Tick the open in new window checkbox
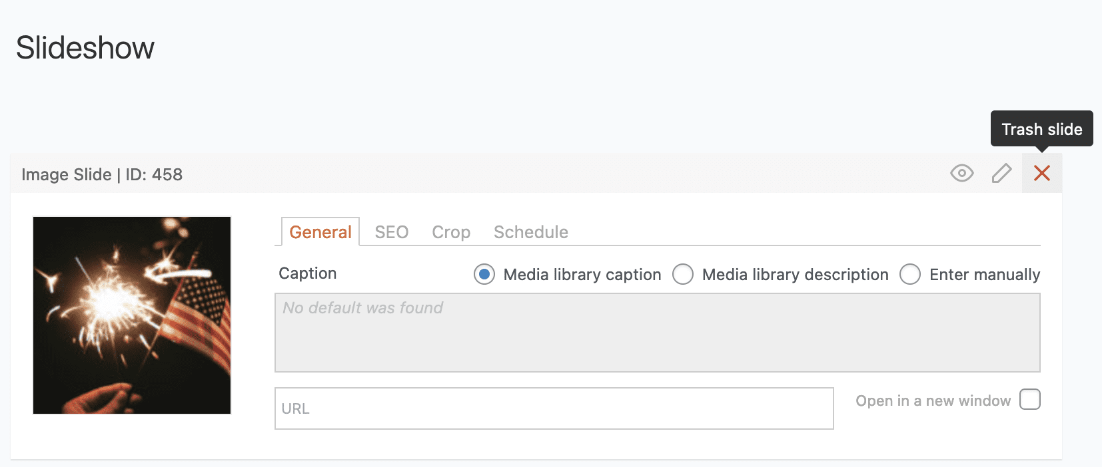Screen dimensions: 1102x467 [x=1030, y=400]
